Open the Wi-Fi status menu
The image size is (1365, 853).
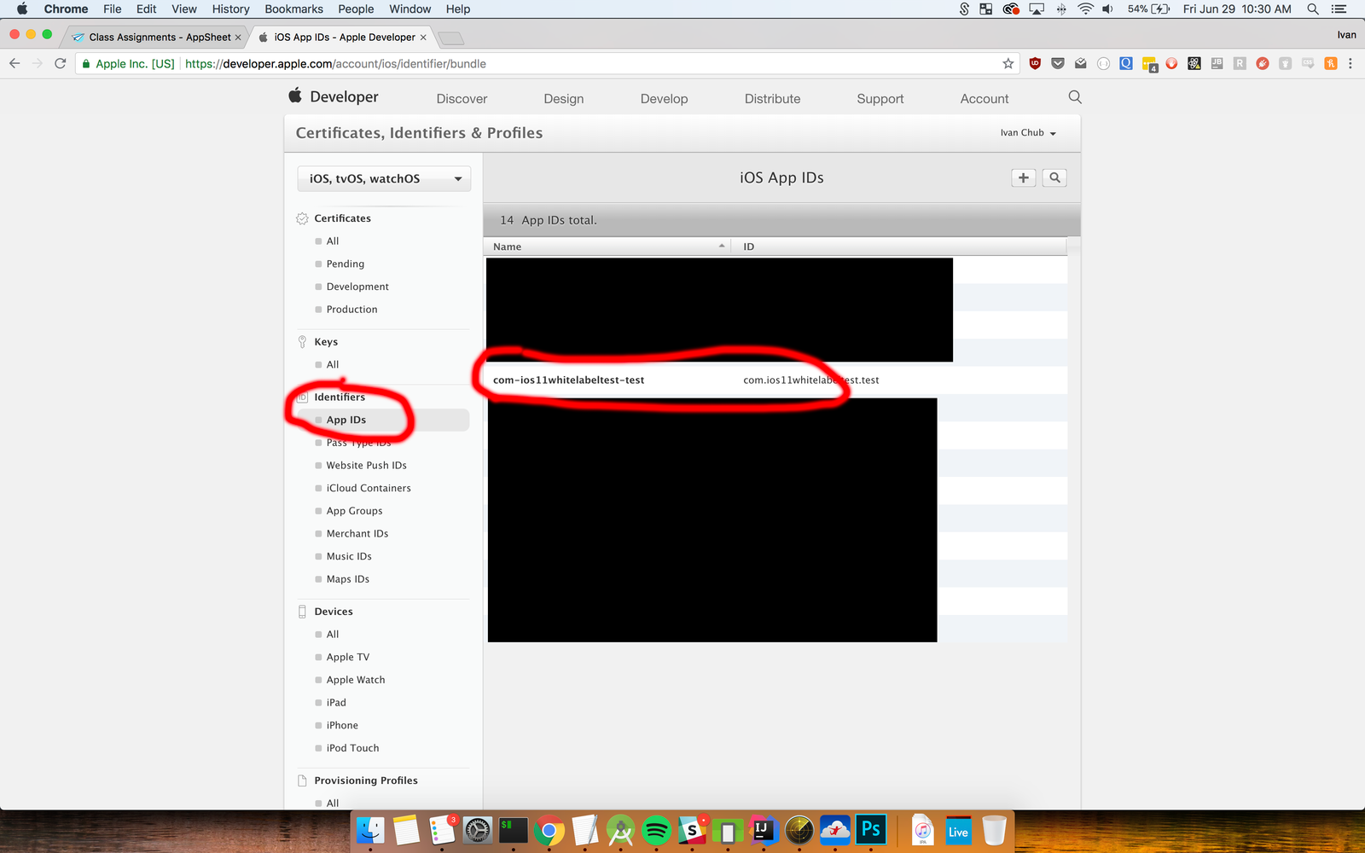tap(1085, 9)
